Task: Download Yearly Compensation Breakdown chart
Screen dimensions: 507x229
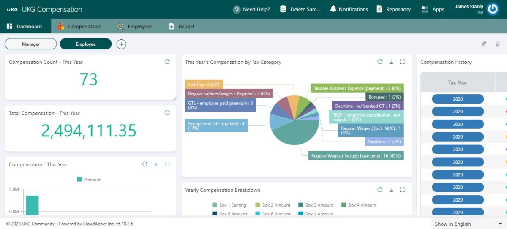Action: pyautogui.click(x=391, y=190)
